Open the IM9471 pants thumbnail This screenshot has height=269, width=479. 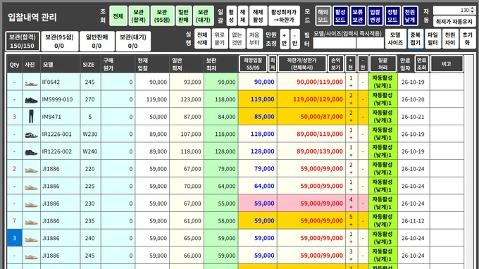pos(31,117)
